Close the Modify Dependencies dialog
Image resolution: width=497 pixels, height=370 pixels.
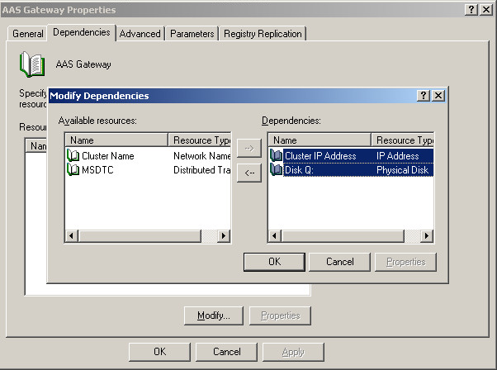[x=438, y=96]
